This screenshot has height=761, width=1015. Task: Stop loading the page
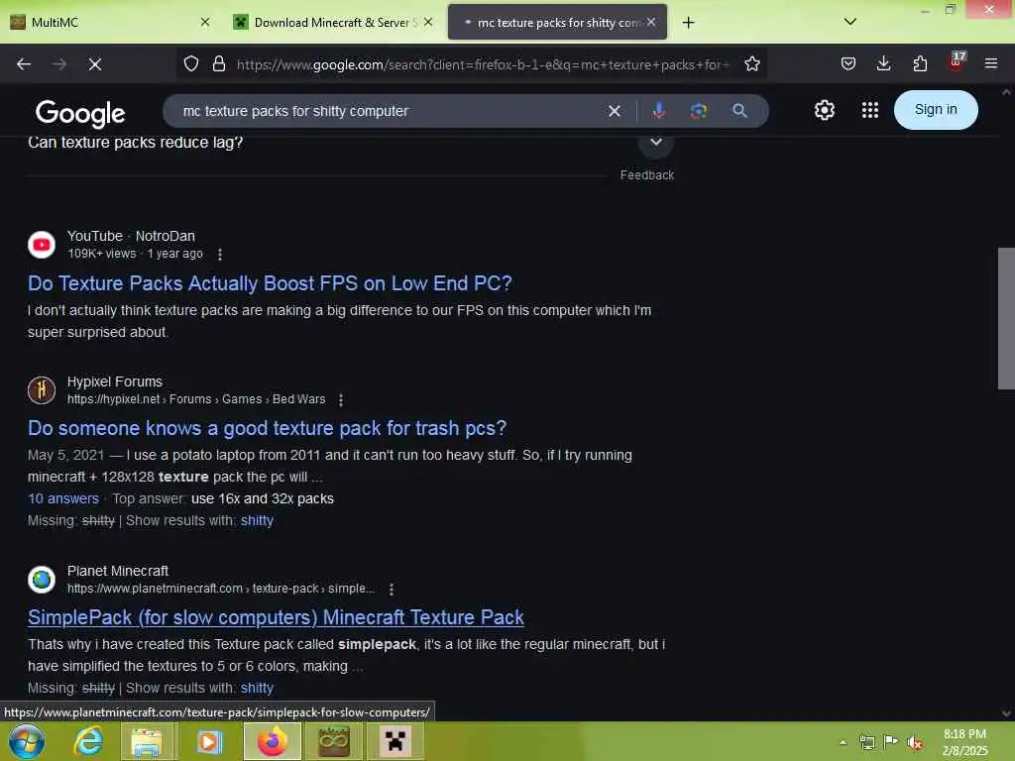pyautogui.click(x=95, y=64)
